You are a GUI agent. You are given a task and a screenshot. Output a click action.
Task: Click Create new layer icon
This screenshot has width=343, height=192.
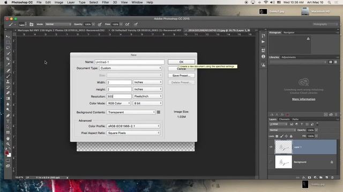point(326,178)
